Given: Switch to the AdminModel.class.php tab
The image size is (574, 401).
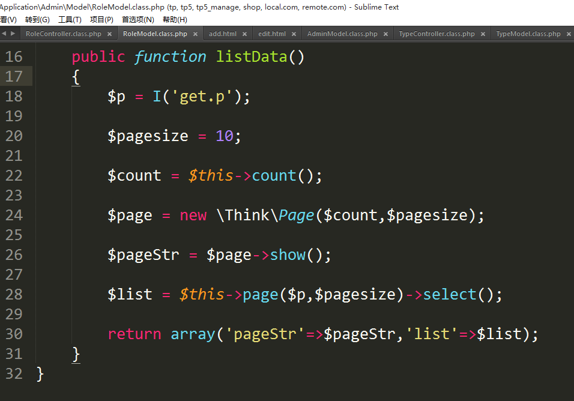Looking at the screenshot, I should pyautogui.click(x=342, y=34).
